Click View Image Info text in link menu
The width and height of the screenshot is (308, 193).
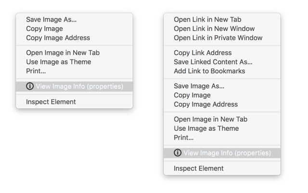227,153
